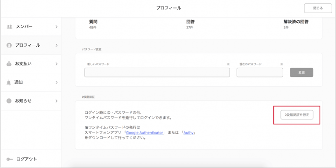This screenshot has height=168, width=336.
Task: Click the payment money bag icon
Action: click(x=9, y=64)
